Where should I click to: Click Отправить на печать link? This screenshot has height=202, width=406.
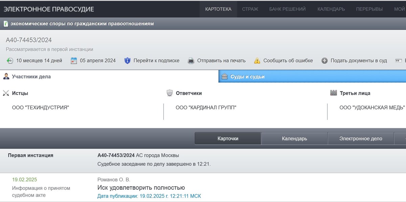pyautogui.click(x=221, y=61)
